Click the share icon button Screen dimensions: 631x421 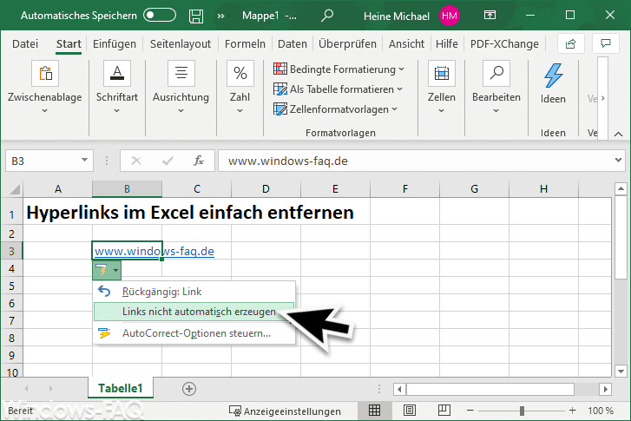[570, 44]
